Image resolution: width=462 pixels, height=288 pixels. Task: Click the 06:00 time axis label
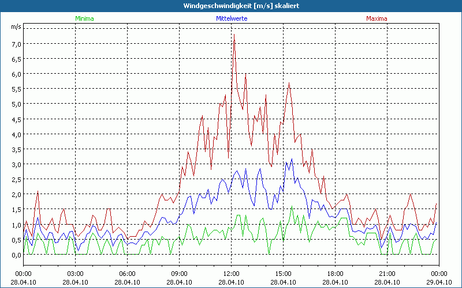pos(127,274)
